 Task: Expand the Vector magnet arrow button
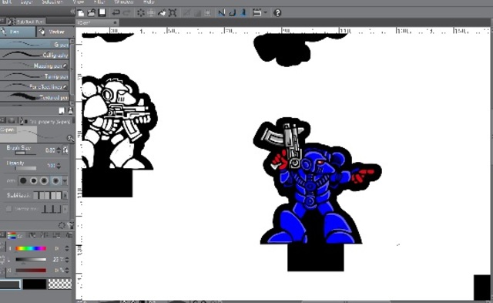tap(65, 209)
